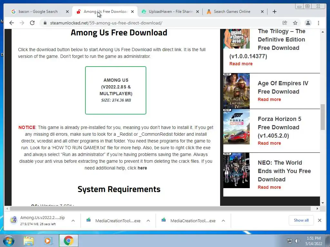This screenshot has height=247, width=330.
Task: Close the downloads bar
Action: click(320, 220)
